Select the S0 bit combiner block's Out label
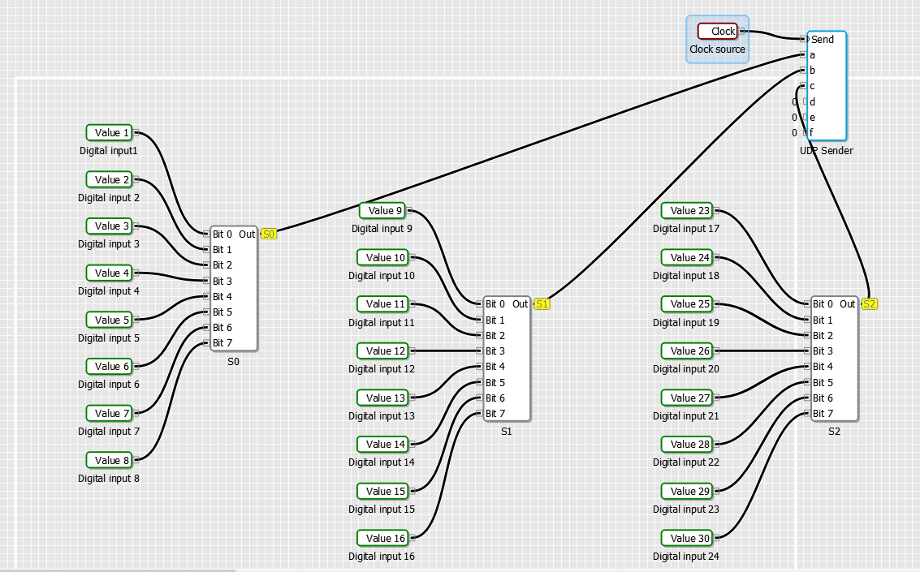The width and height of the screenshot is (920, 572). tap(246, 234)
